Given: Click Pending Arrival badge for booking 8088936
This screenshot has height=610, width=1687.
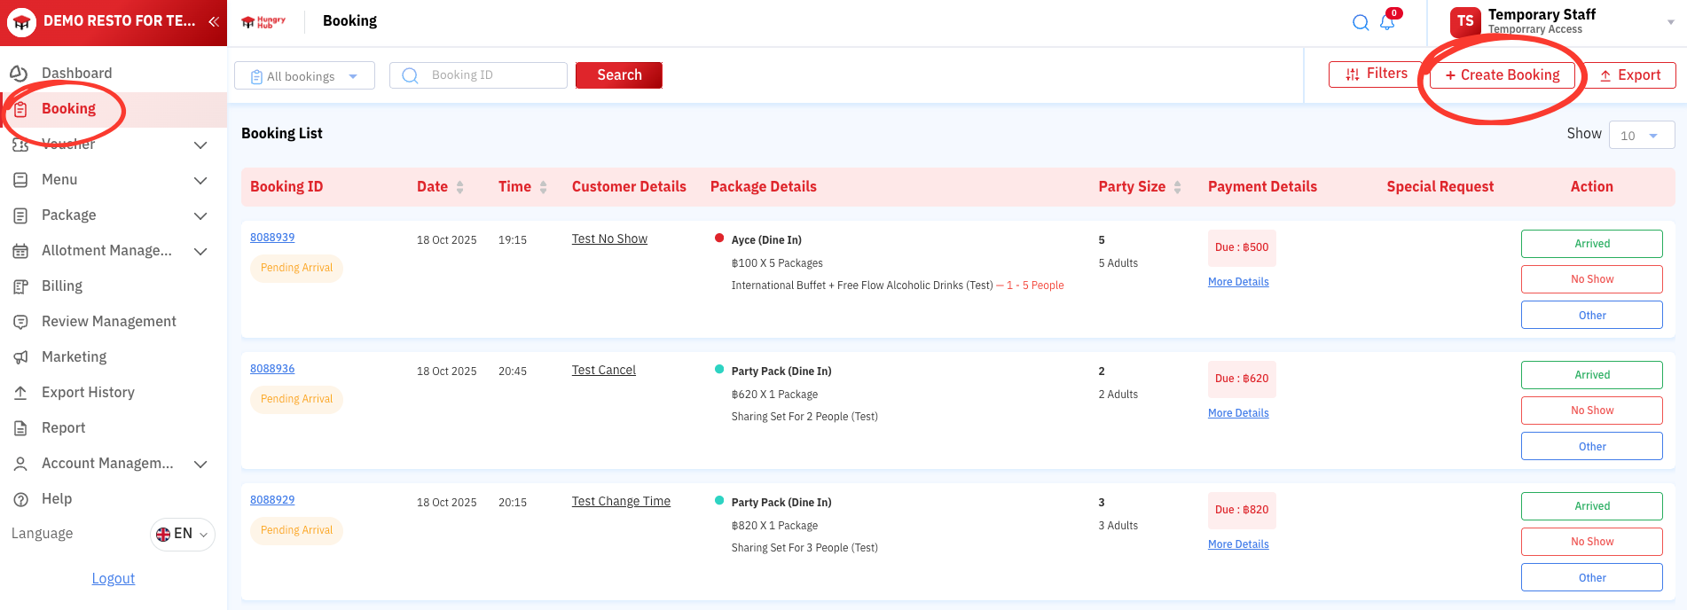Looking at the screenshot, I should [296, 399].
